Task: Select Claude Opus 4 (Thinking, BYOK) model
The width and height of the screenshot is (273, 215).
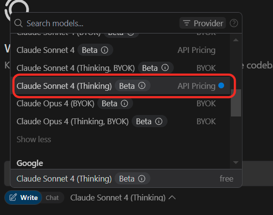Action: tap(120, 121)
